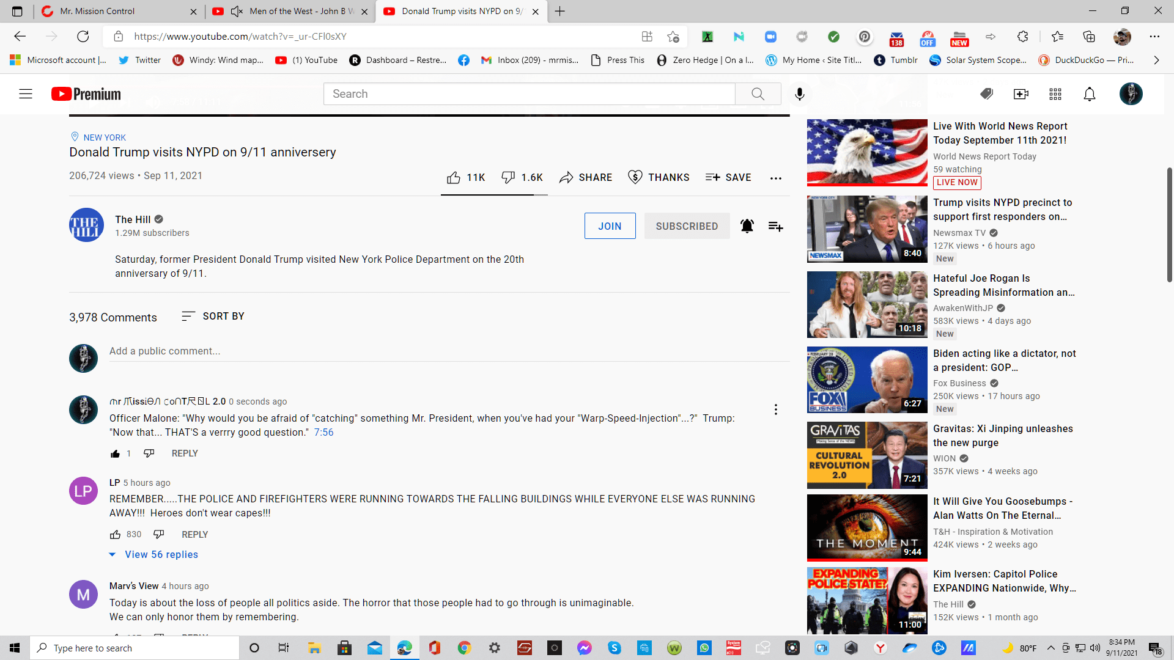The image size is (1174, 660).
Task: Open the SORT BY comments dropdown
Action: tap(213, 316)
